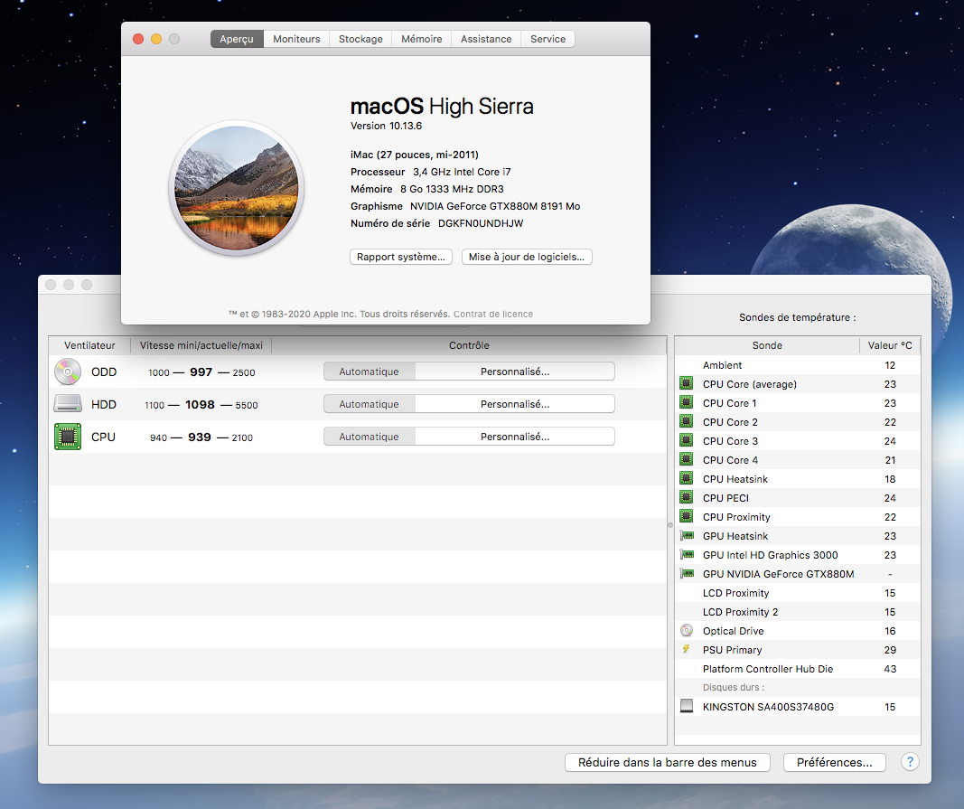Close the About This Mac window
The height and width of the screenshot is (809, 964).
(138, 39)
